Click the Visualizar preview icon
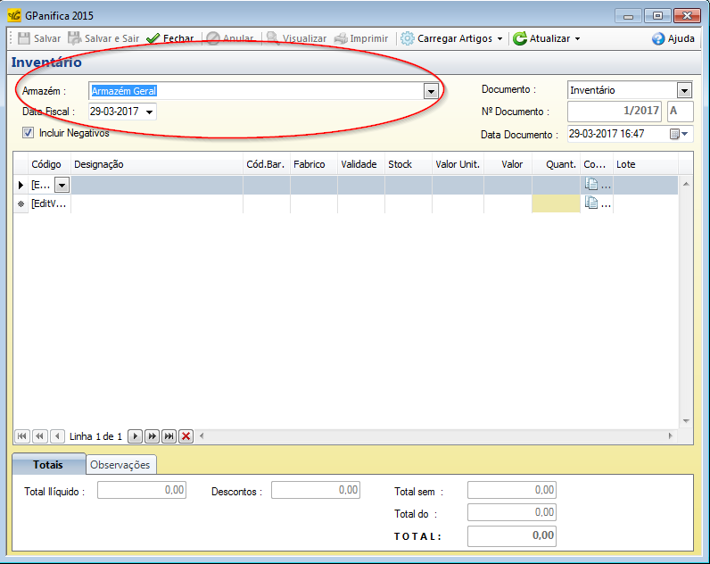 (273, 39)
